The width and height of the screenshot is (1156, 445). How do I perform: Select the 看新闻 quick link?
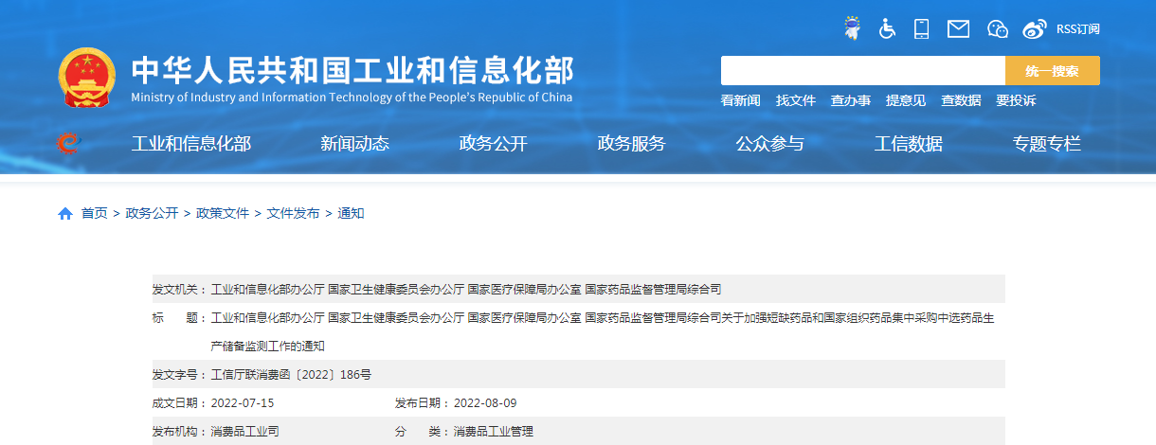pyautogui.click(x=740, y=100)
